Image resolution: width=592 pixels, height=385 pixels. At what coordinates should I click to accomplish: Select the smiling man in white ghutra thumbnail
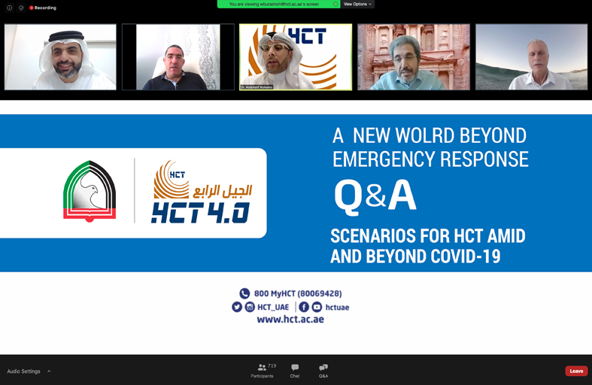tap(60, 57)
